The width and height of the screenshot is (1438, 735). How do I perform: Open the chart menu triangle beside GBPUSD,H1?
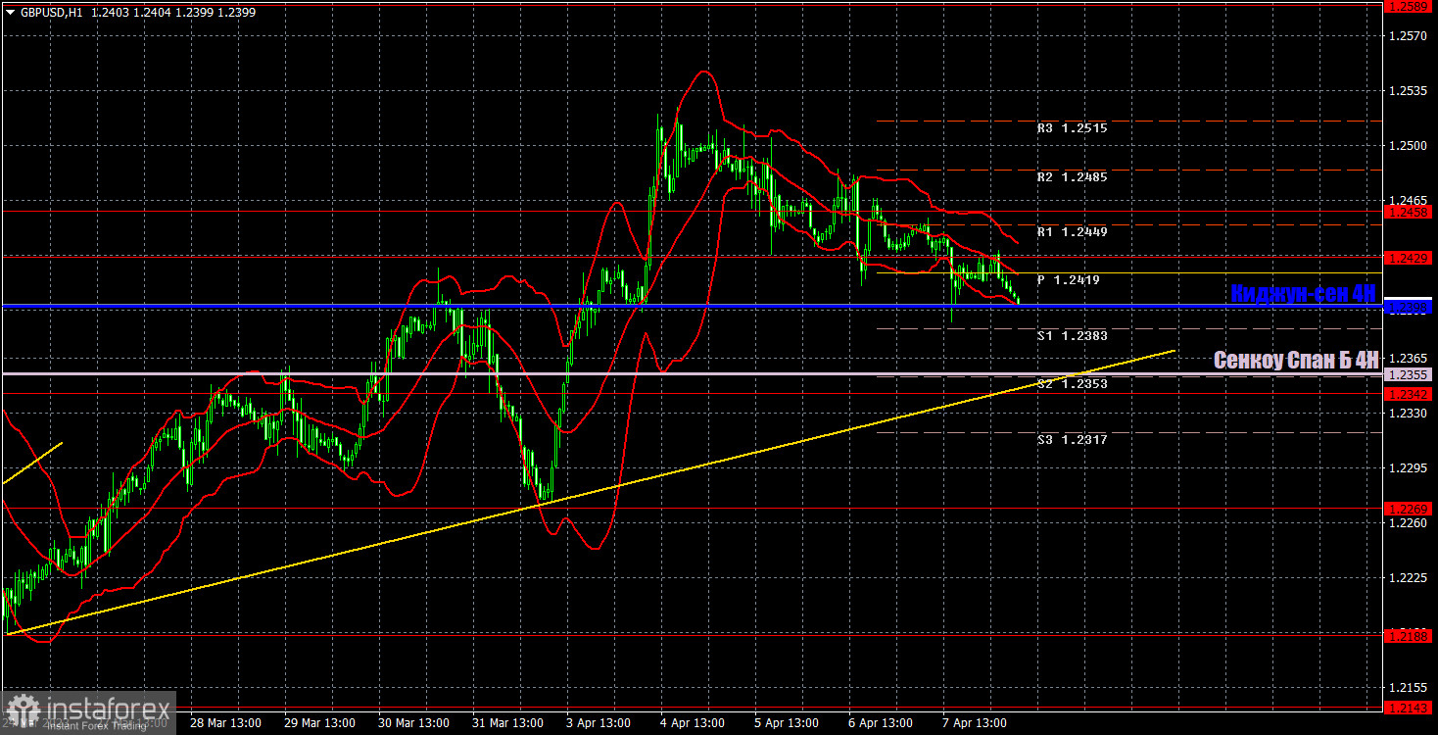tap(10, 13)
